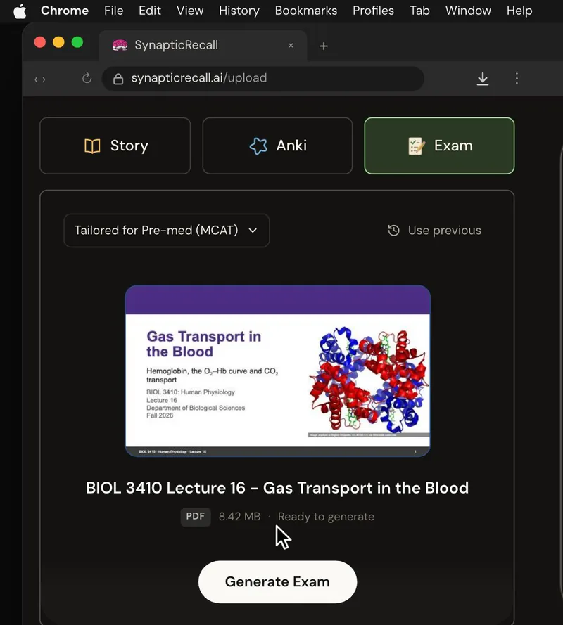This screenshot has height=625, width=563.
Task: Open the Tab menu
Action: click(419, 11)
